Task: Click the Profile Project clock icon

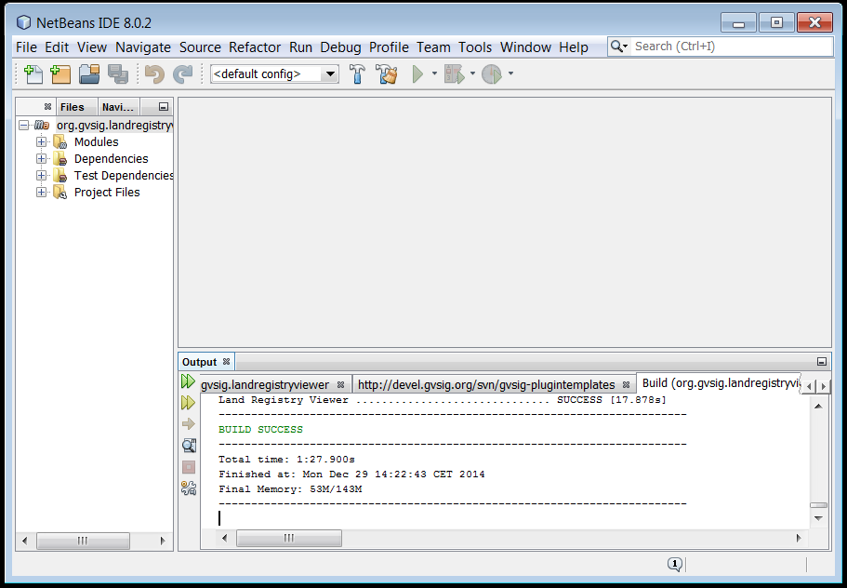Action: coord(492,74)
